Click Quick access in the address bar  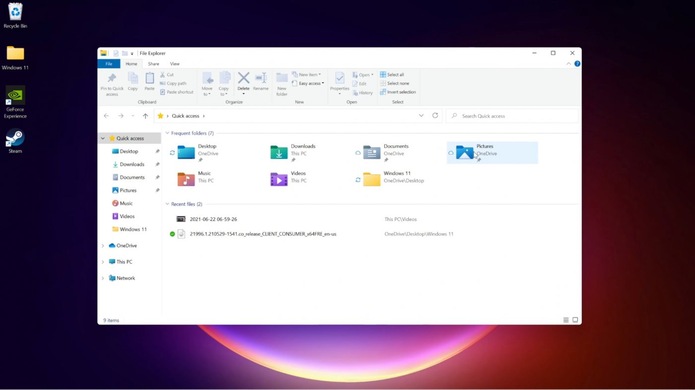185,116
